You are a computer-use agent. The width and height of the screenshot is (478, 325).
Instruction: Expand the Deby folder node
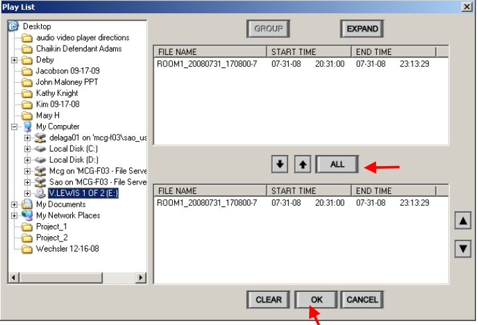point(14,60)
